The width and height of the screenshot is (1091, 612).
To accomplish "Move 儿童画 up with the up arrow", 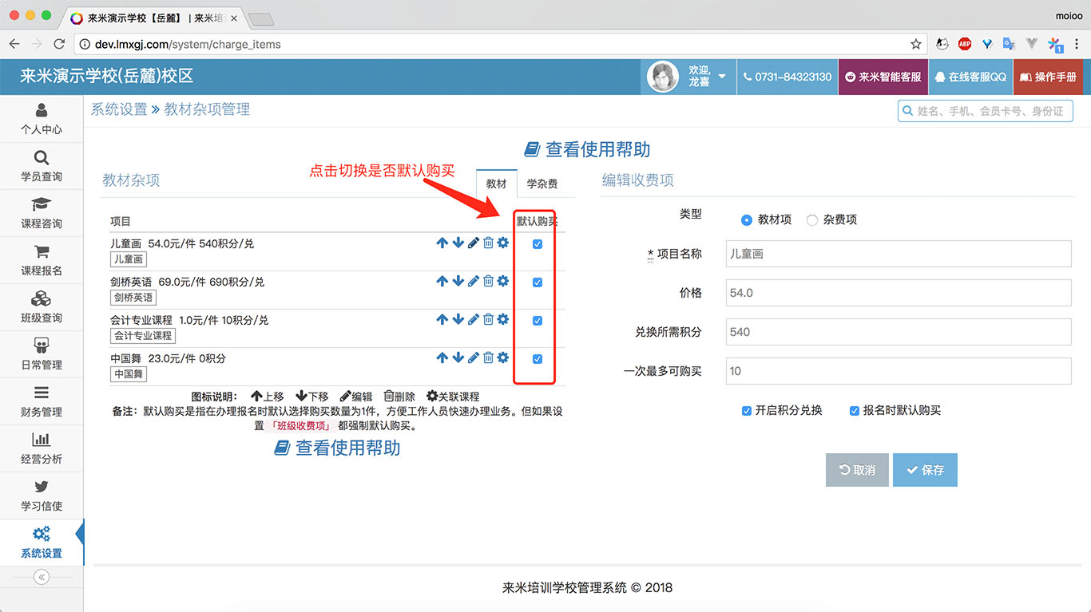I will 442,243.
